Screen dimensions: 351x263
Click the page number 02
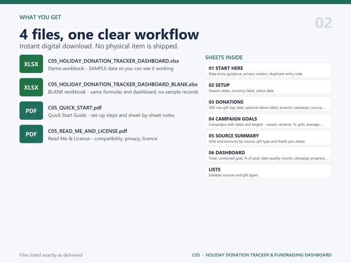pos(323,23)
